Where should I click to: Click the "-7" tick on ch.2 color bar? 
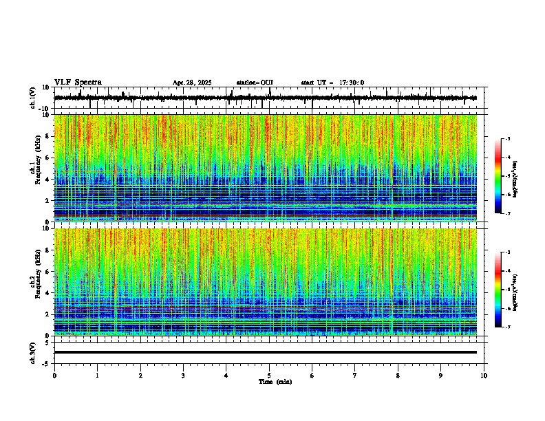(507, 327)
